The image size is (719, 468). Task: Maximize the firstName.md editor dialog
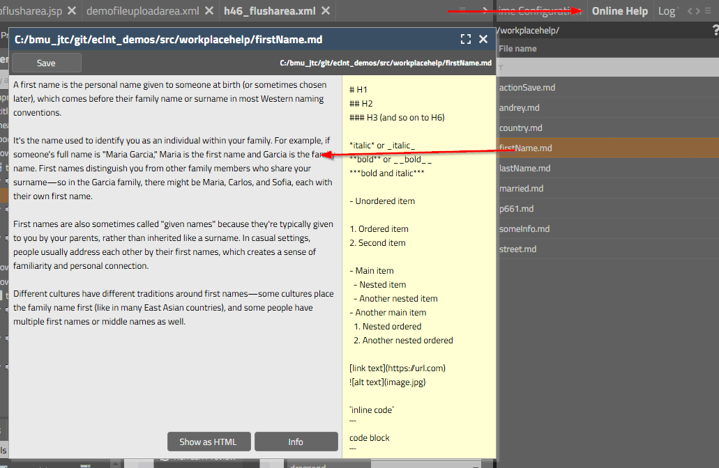tap(466, 40)
